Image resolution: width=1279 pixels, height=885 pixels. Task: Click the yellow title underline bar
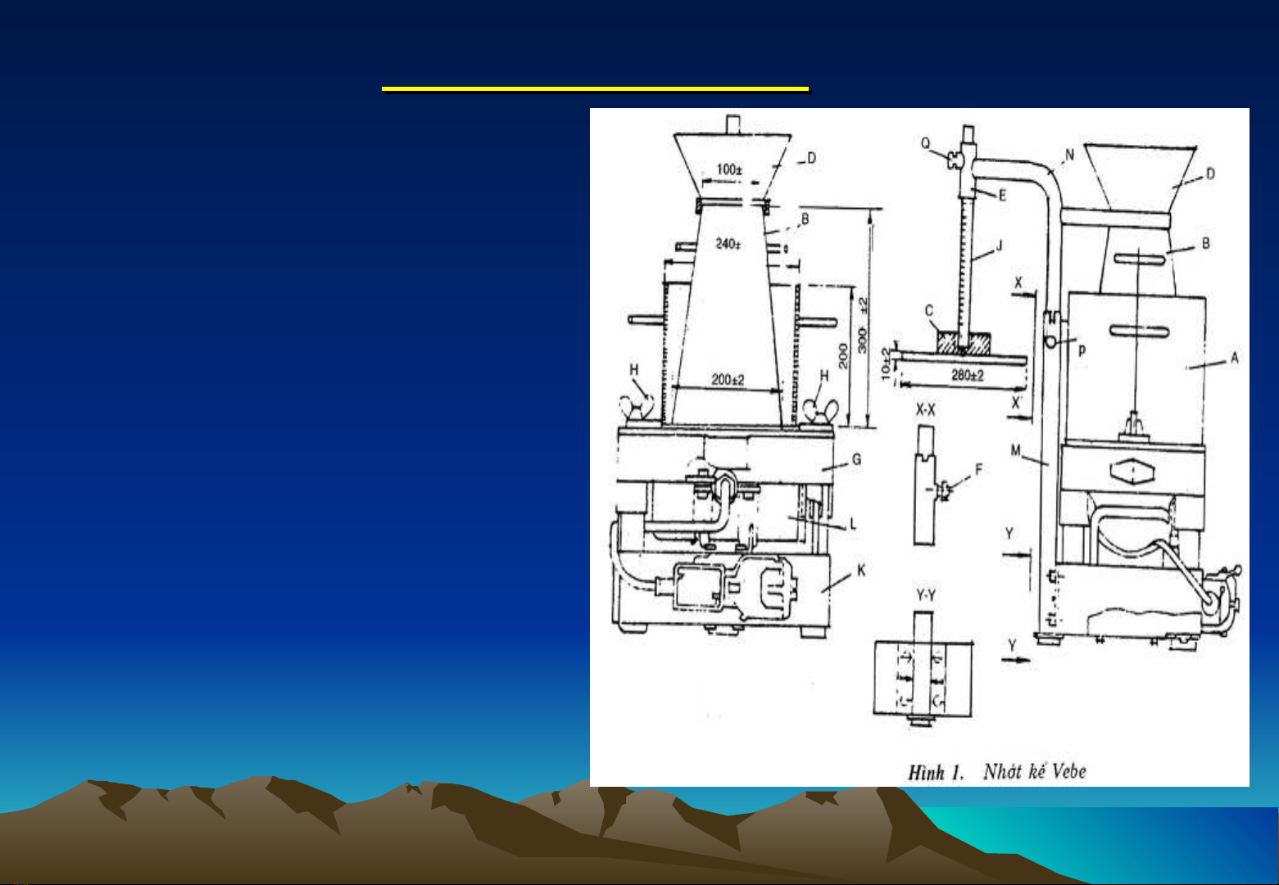[596, 88]
